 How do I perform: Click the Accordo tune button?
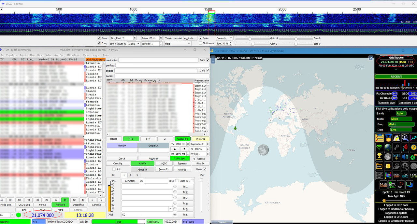click(182, 169)
